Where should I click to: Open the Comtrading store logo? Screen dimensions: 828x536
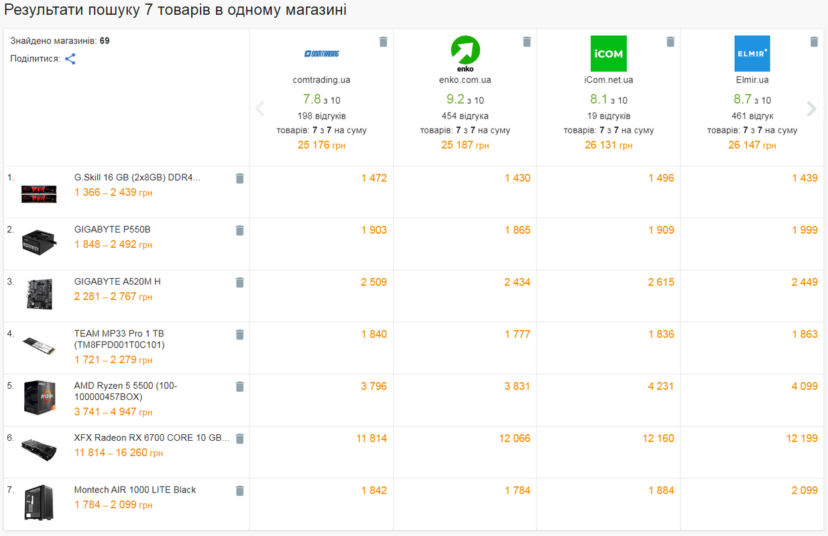pyautogui.click(x=322, y=54)
